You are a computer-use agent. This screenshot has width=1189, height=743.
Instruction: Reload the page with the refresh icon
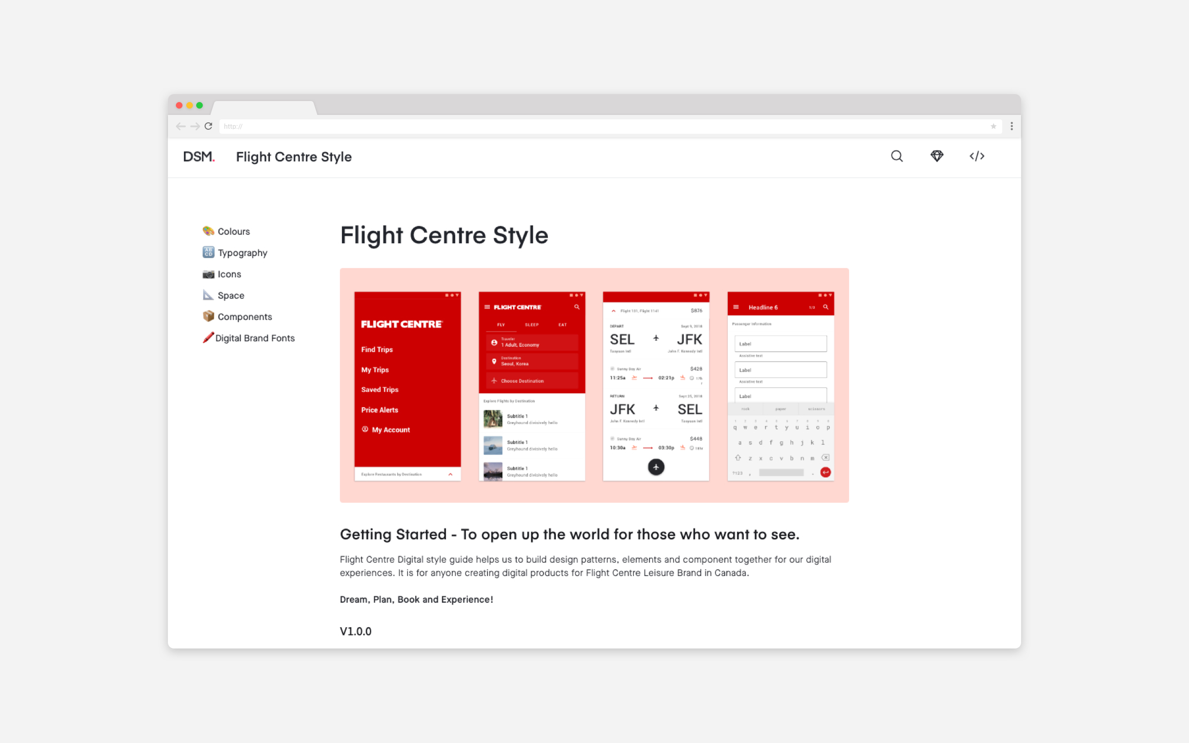pos(209,126)
